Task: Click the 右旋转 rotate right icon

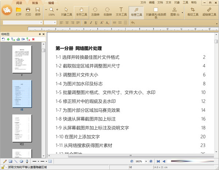Action: pos(108,12)
